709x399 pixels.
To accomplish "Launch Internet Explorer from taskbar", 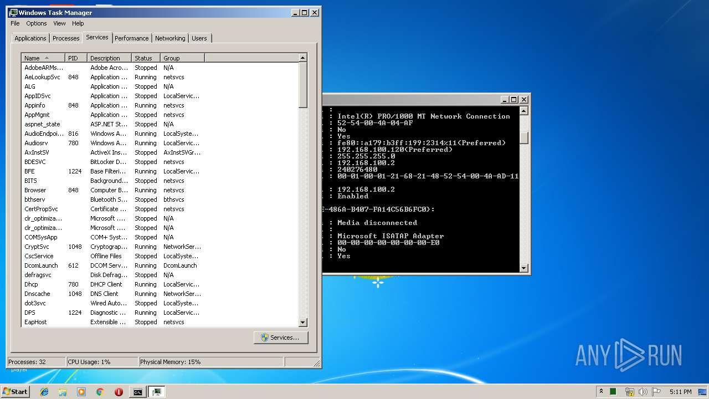I will (x=44, y=392).
